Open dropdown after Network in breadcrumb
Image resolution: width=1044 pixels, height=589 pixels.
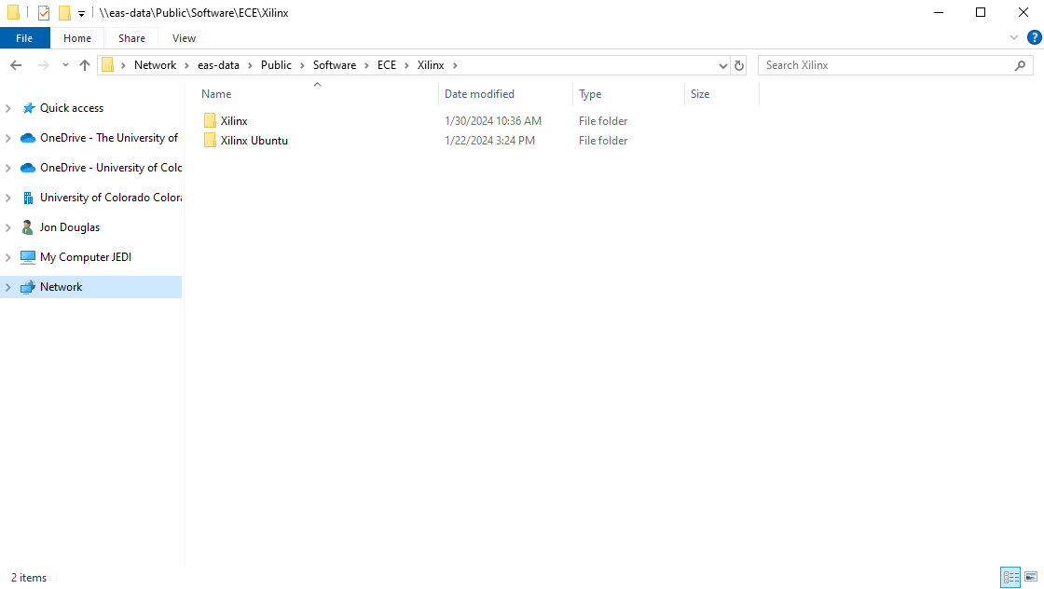187,65
